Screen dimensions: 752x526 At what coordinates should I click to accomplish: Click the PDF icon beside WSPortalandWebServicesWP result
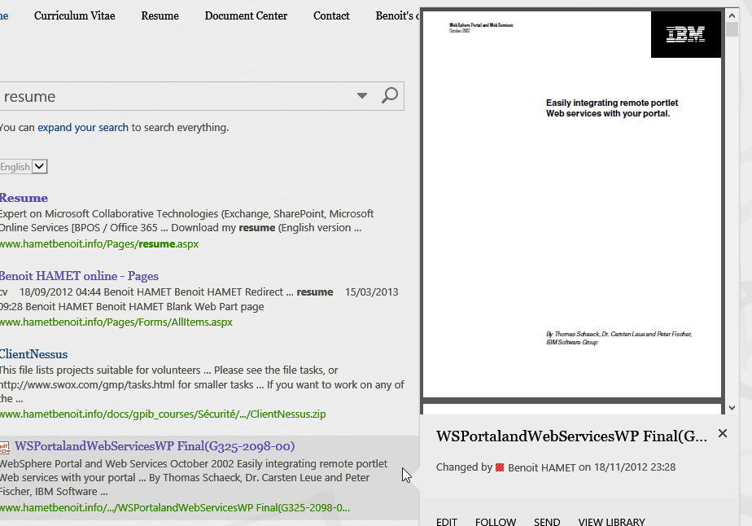(4, 447)
